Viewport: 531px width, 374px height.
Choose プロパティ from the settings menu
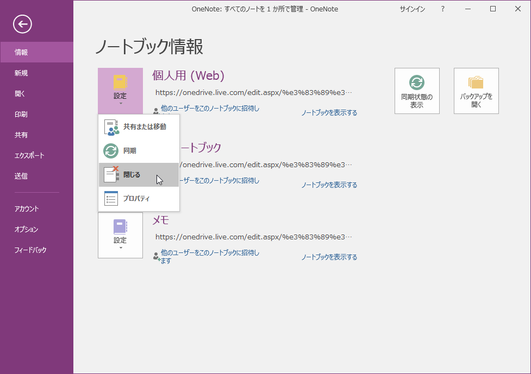pyautogui.click(x=139, y=199)
